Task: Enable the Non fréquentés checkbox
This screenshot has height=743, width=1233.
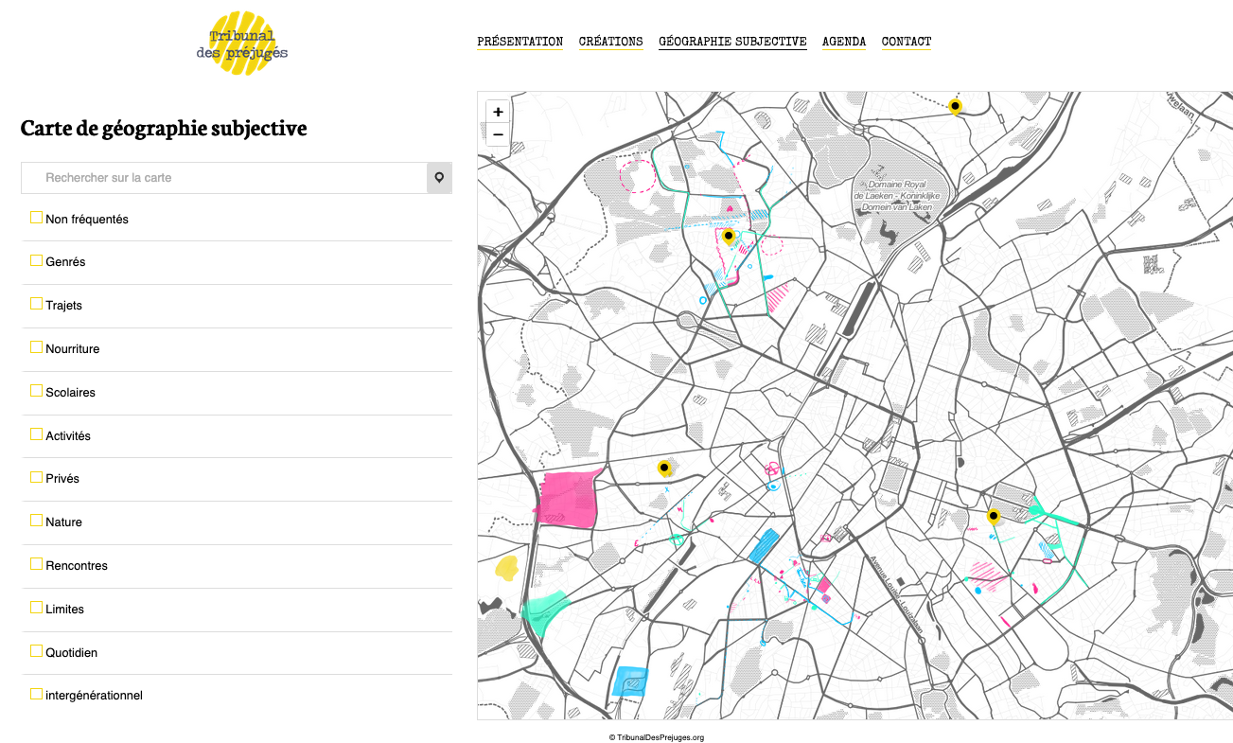Action: [x=36, y=218]
